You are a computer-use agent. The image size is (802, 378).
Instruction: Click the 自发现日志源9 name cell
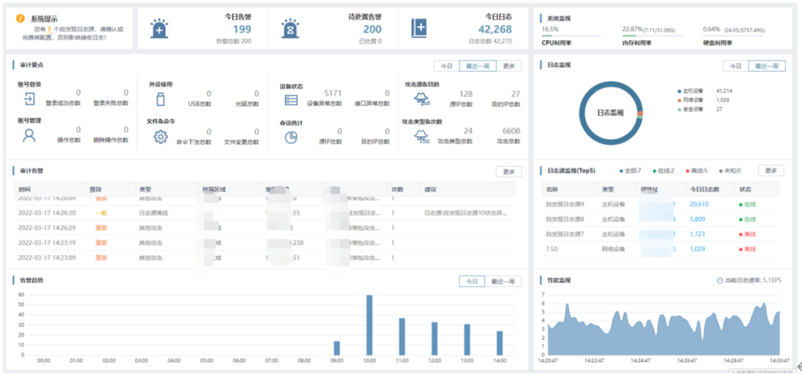pos(565,204)
